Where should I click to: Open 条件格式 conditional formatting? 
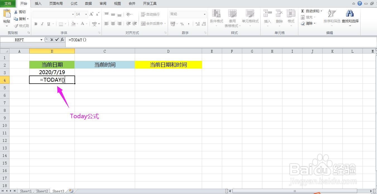pos(216,18)
